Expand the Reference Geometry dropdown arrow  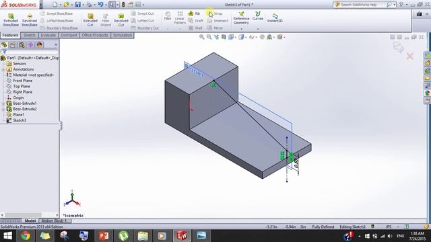(241, 29)
